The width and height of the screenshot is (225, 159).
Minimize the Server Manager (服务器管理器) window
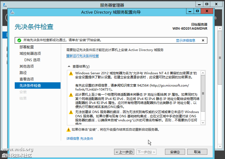[199, 4]
